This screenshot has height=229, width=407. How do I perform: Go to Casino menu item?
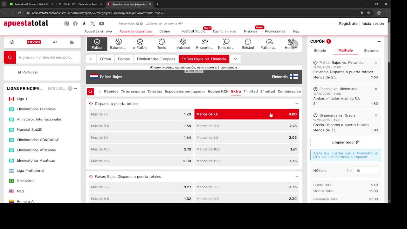(x=165, y=31)
